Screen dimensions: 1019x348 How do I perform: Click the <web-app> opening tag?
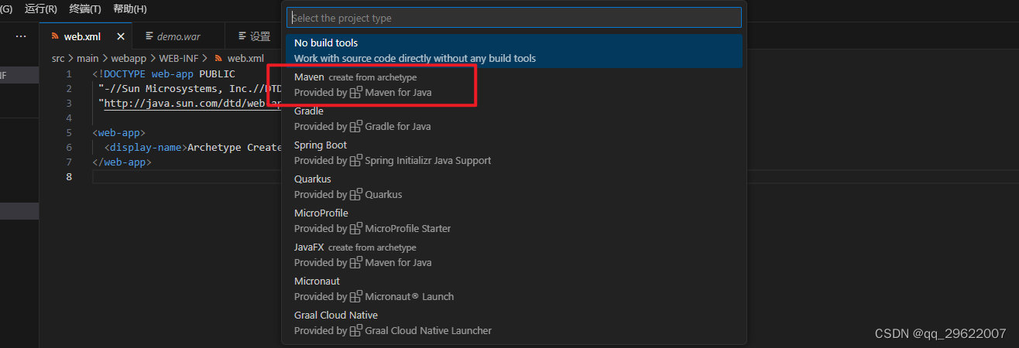pyautogui.click(x=118, y=133)
